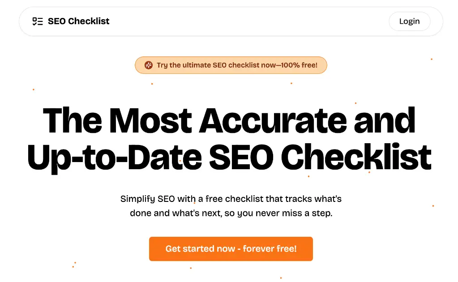This screenshot has width=458, height=282.
Task: Click the checkmark-list glyph next to the site name
Action: (x=38, y=21)
